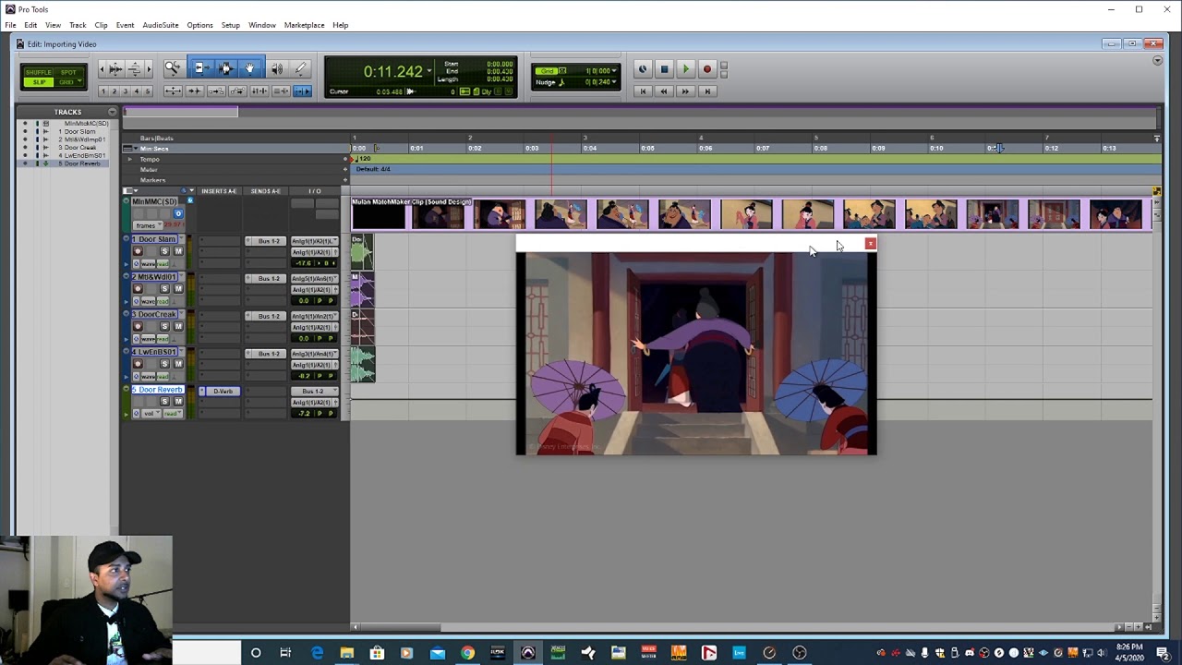1182x665 pixels.
Task: Open the frames view selector on video track
Action: (146, 225)
